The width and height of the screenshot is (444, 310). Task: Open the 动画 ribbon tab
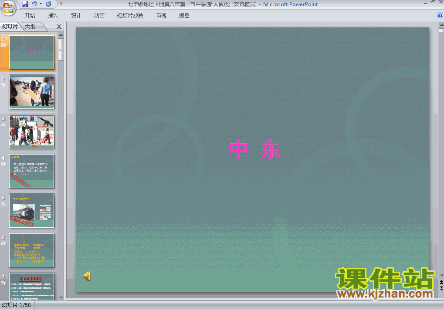coord(99,16)
